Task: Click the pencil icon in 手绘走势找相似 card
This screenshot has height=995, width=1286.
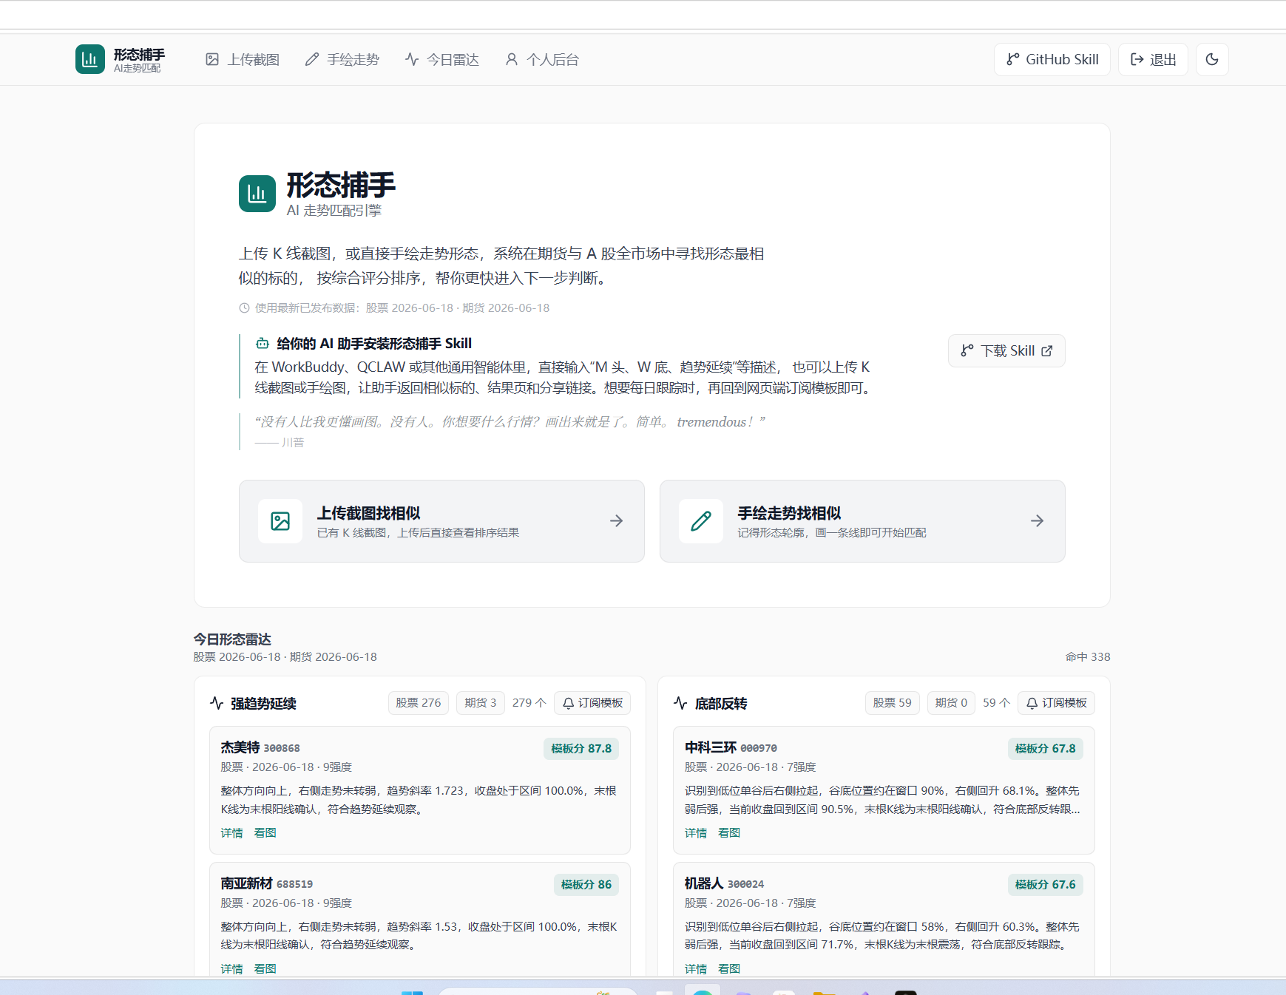Action: (701, 521)
